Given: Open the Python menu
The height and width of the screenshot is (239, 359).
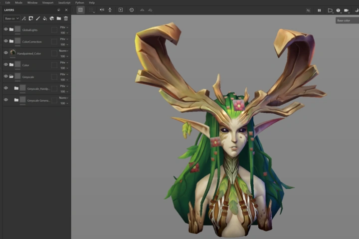Looking at the screenshot, I should pyautogui.click(x=80, y=3).
